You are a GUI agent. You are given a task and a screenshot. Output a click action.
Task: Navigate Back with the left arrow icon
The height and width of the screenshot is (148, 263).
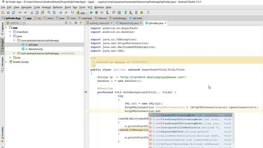pos(61,13)
